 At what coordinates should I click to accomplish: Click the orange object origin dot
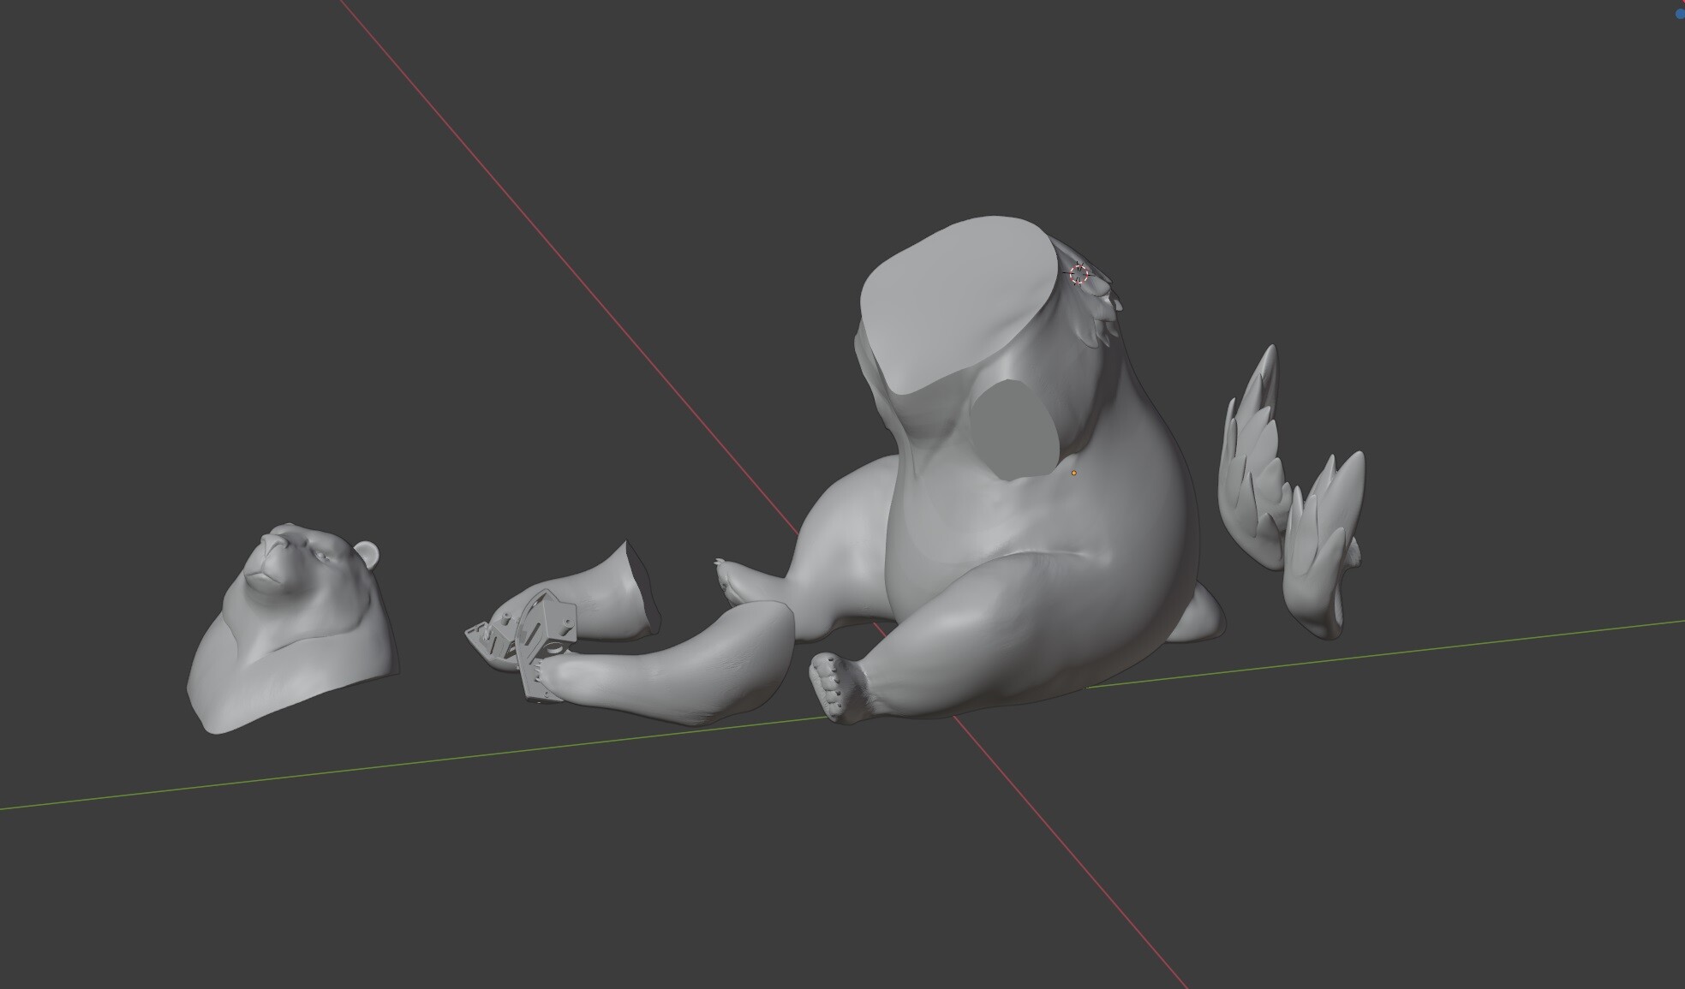coord(1073,473)
